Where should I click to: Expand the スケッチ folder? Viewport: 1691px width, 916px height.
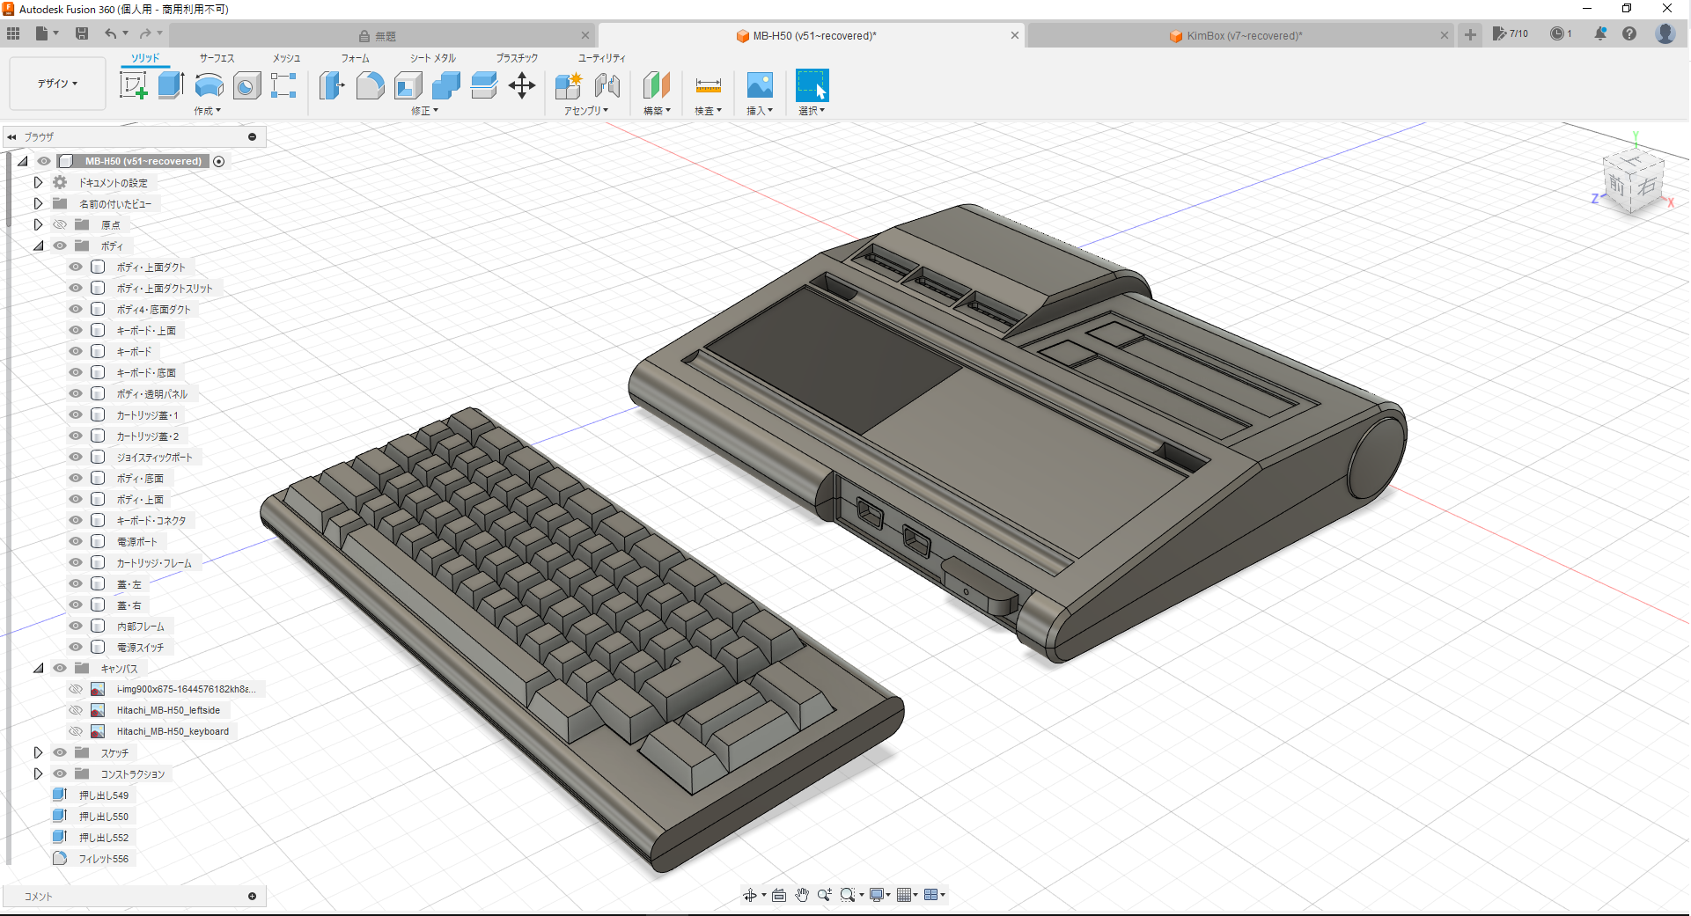pos(38,752)
